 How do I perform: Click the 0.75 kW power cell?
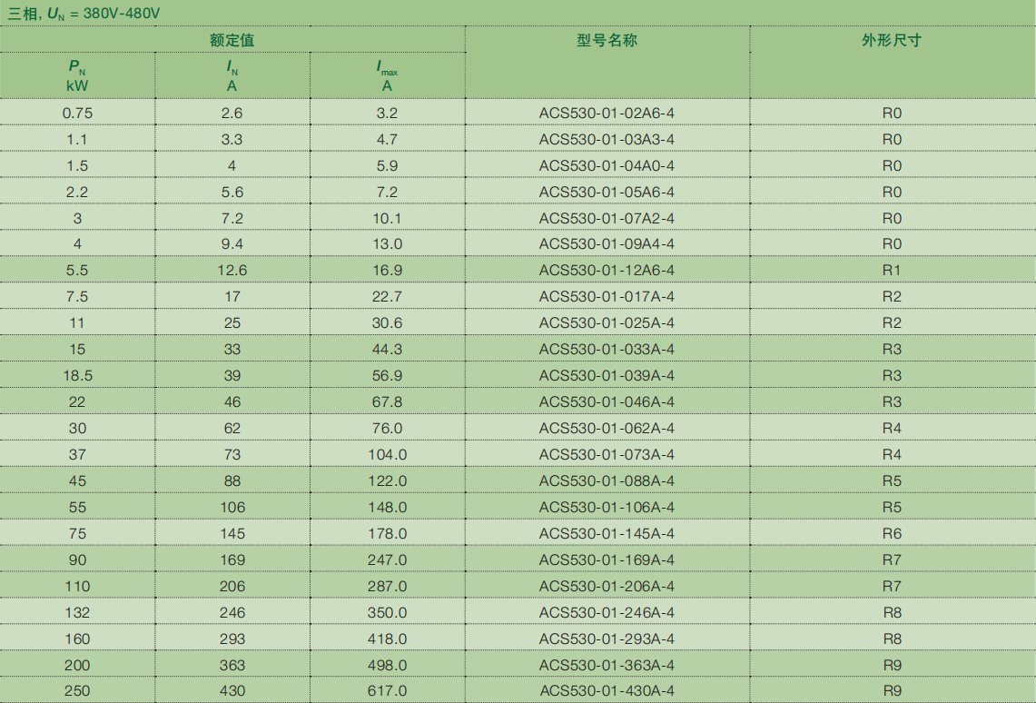click(77, 113)
